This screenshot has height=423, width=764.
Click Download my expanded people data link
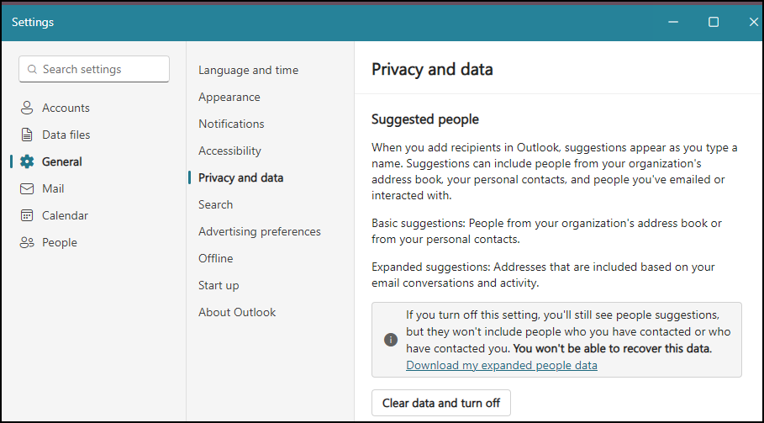point(502,365)
